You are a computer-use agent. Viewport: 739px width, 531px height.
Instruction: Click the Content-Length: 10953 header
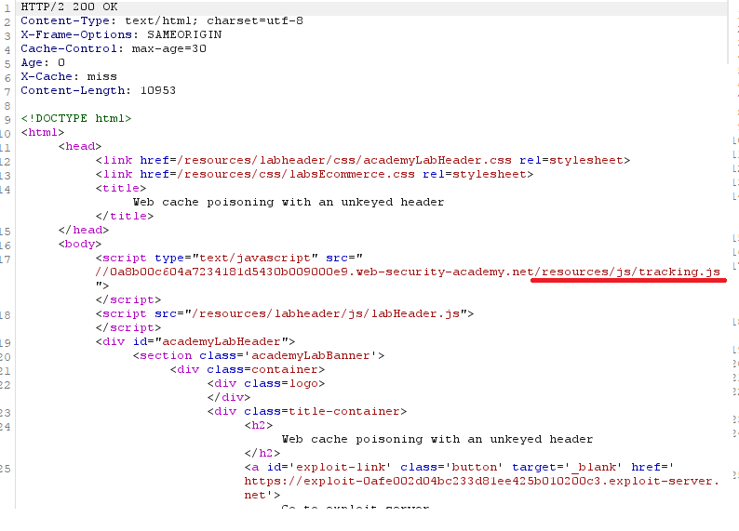(x=98, y=90)
